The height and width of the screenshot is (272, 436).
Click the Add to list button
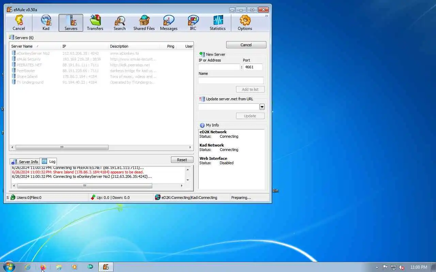tap(250, 89)
